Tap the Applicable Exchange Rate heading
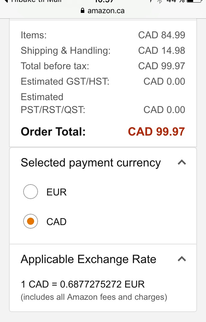The width and height of the screenshot is (206, 322). (x=88, y=259)
